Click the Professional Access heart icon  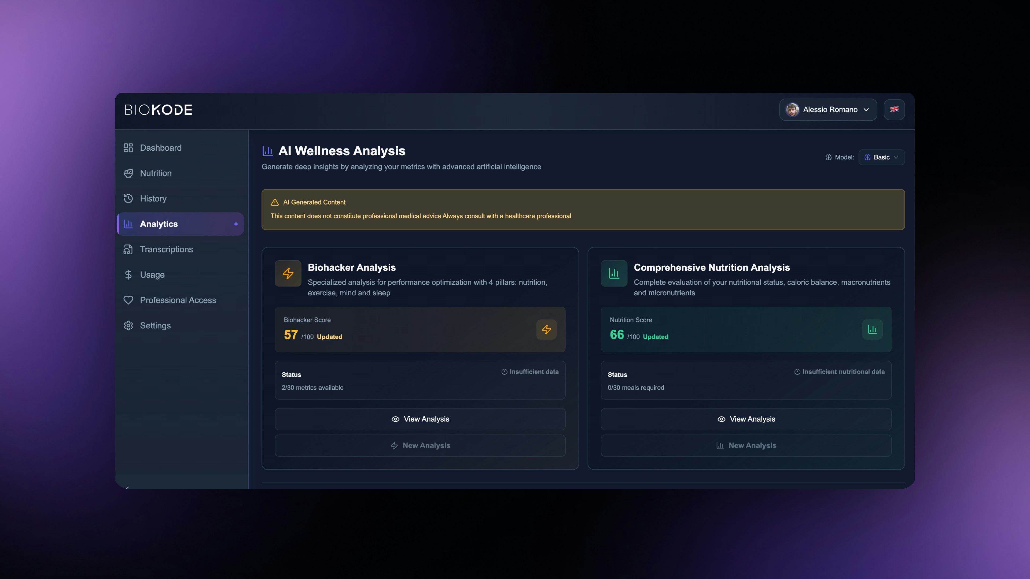pos(128,300)
